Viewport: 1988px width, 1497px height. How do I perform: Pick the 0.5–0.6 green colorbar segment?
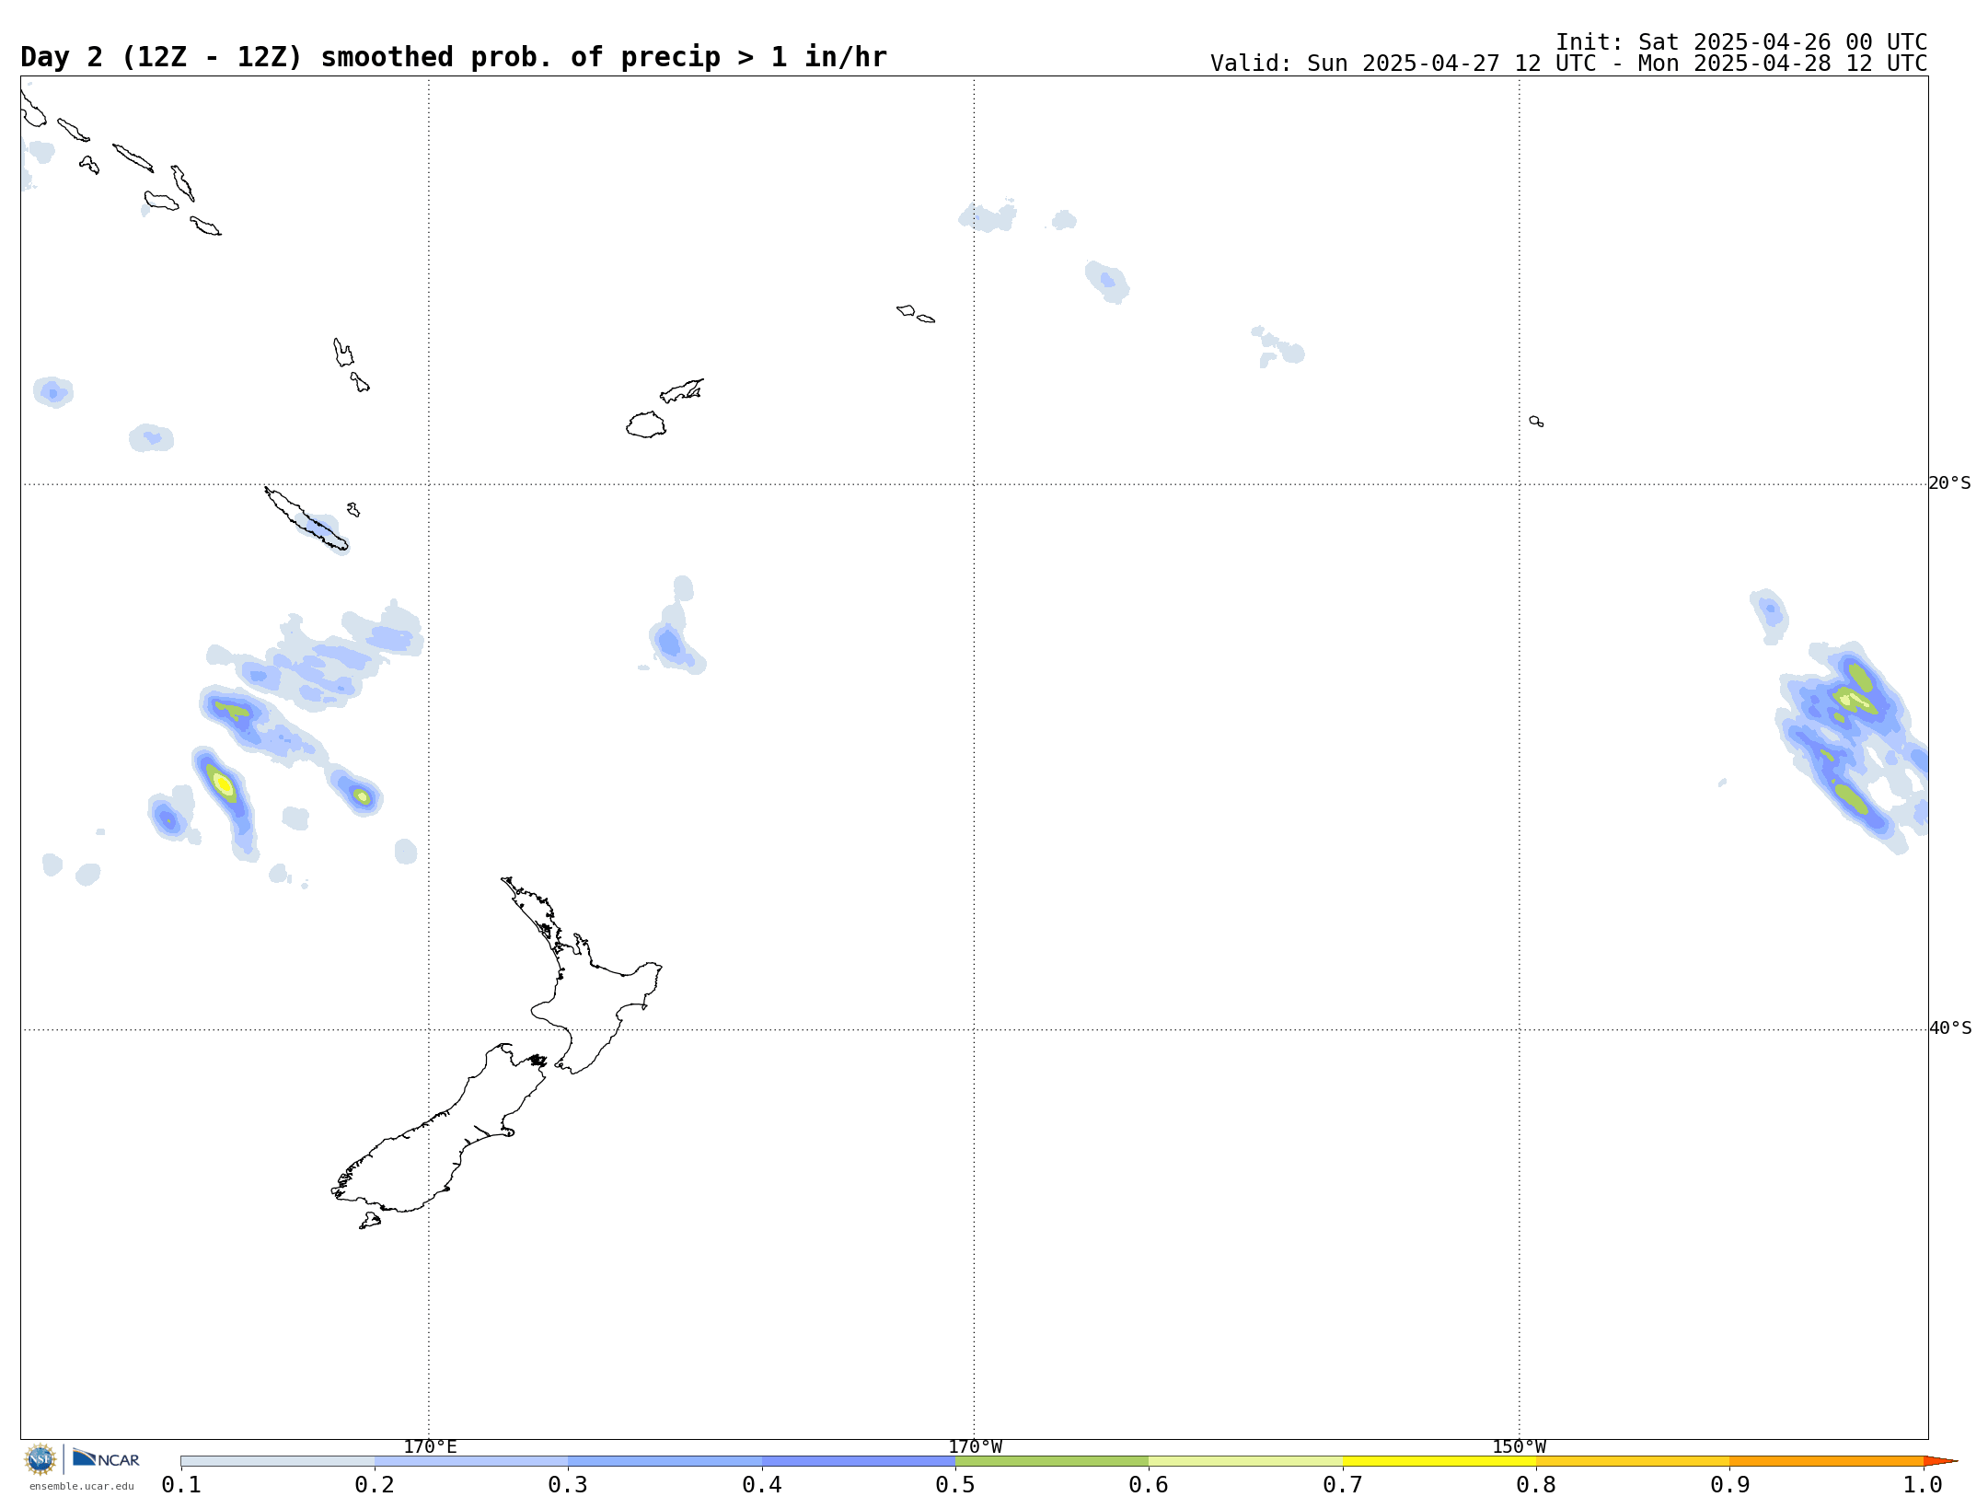[x=1052, y=1461]
